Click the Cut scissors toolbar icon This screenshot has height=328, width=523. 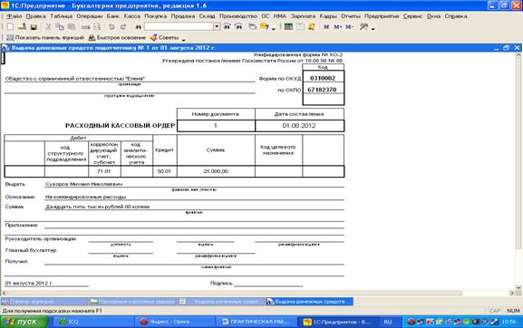pyautogui.click(x=48, y=26)
